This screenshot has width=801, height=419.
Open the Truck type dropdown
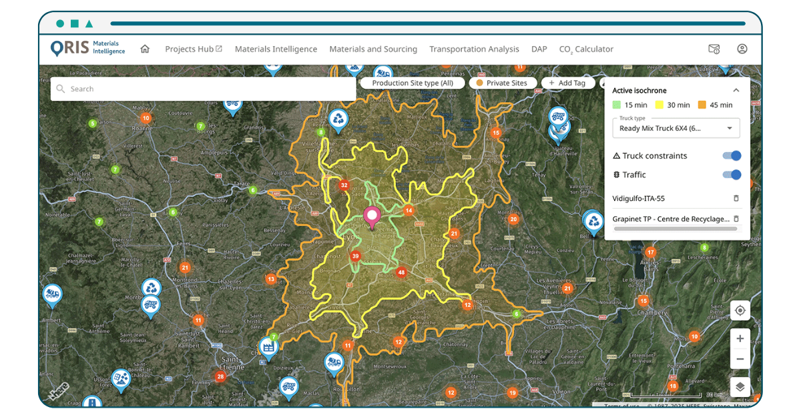[x=676, y=127]
